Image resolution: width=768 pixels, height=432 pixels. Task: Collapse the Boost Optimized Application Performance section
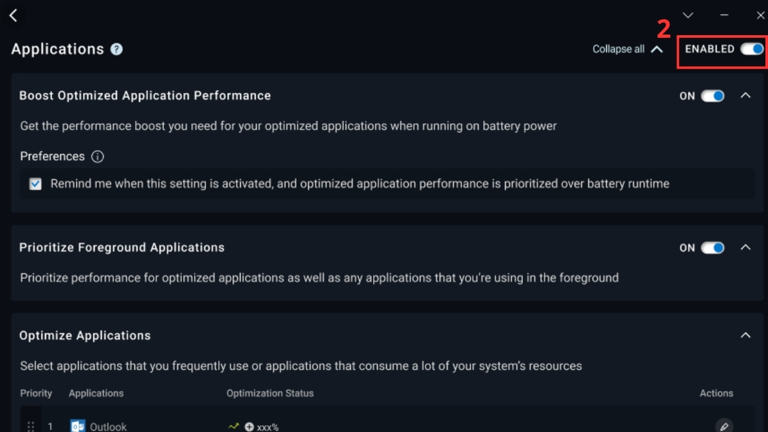click(x=746, y=95)
